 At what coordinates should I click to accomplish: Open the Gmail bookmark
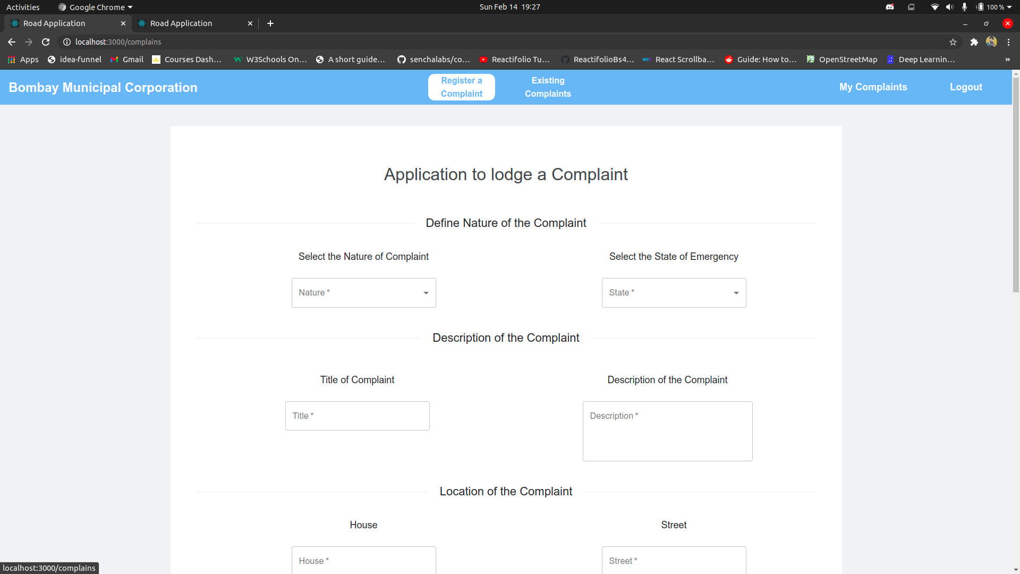click(x=127, y=60)
